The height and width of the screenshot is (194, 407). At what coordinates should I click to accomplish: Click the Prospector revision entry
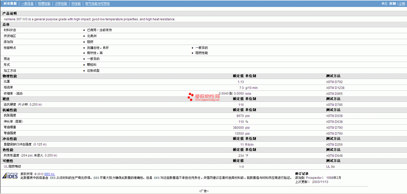tap(318, 178)
